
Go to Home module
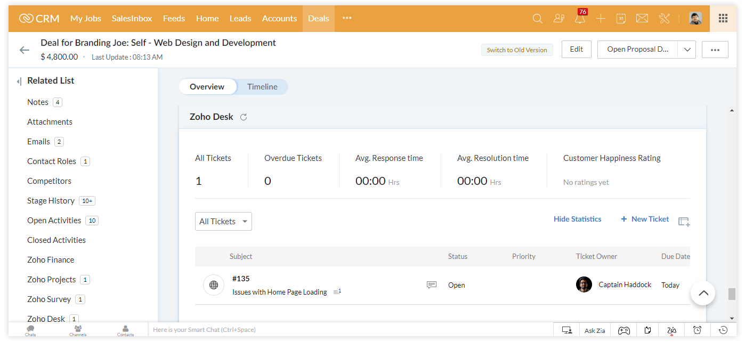pos(207,19)
